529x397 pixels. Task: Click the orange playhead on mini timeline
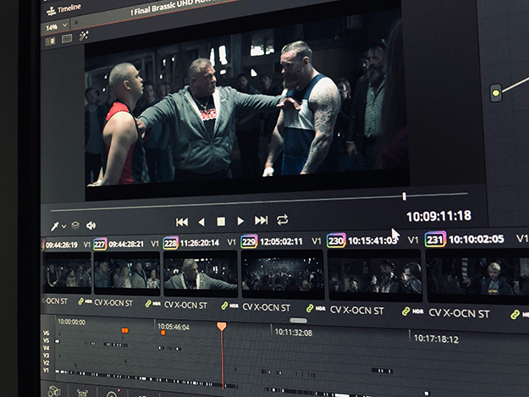(222, 326)
